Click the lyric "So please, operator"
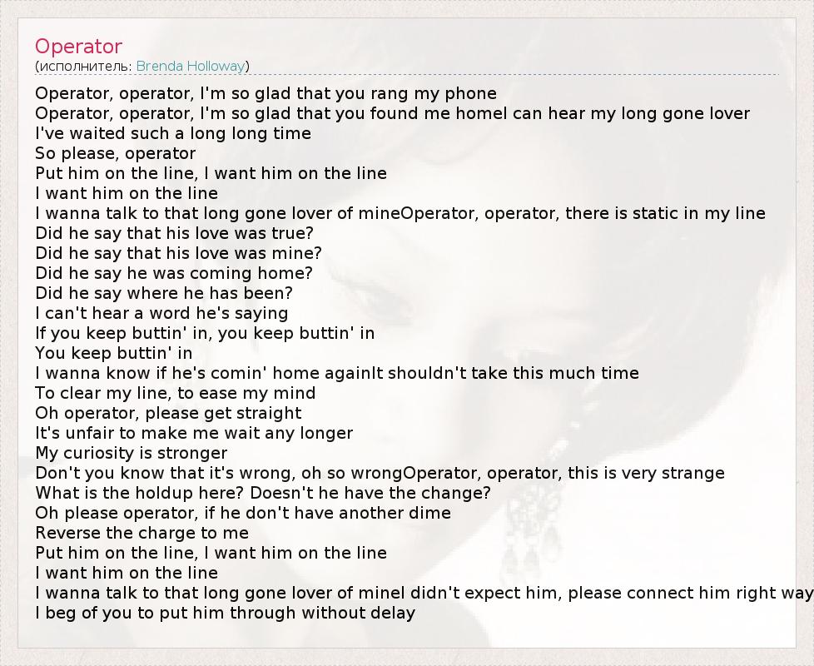 [x=116, y=153]
